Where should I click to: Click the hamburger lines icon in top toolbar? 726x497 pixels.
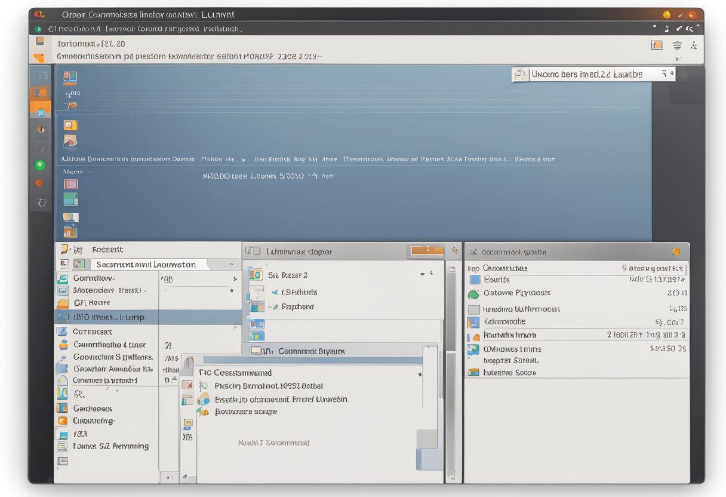[x=677, y=45]
